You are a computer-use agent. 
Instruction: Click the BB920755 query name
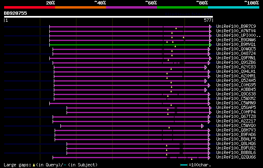[16, 13]
